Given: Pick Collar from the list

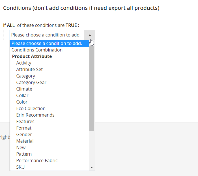Looking at the screenshot, I should 22,95.
